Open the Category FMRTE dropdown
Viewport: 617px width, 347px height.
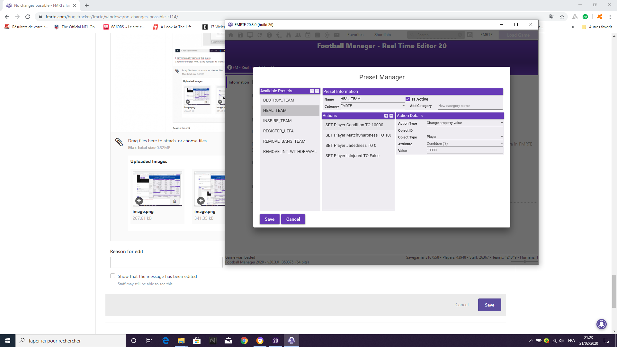373,106
